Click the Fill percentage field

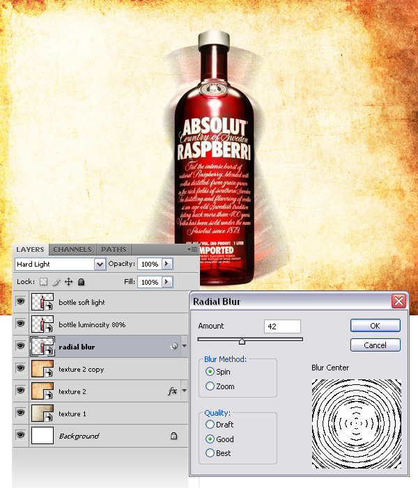pyautogui.click(x=150, y=282)
